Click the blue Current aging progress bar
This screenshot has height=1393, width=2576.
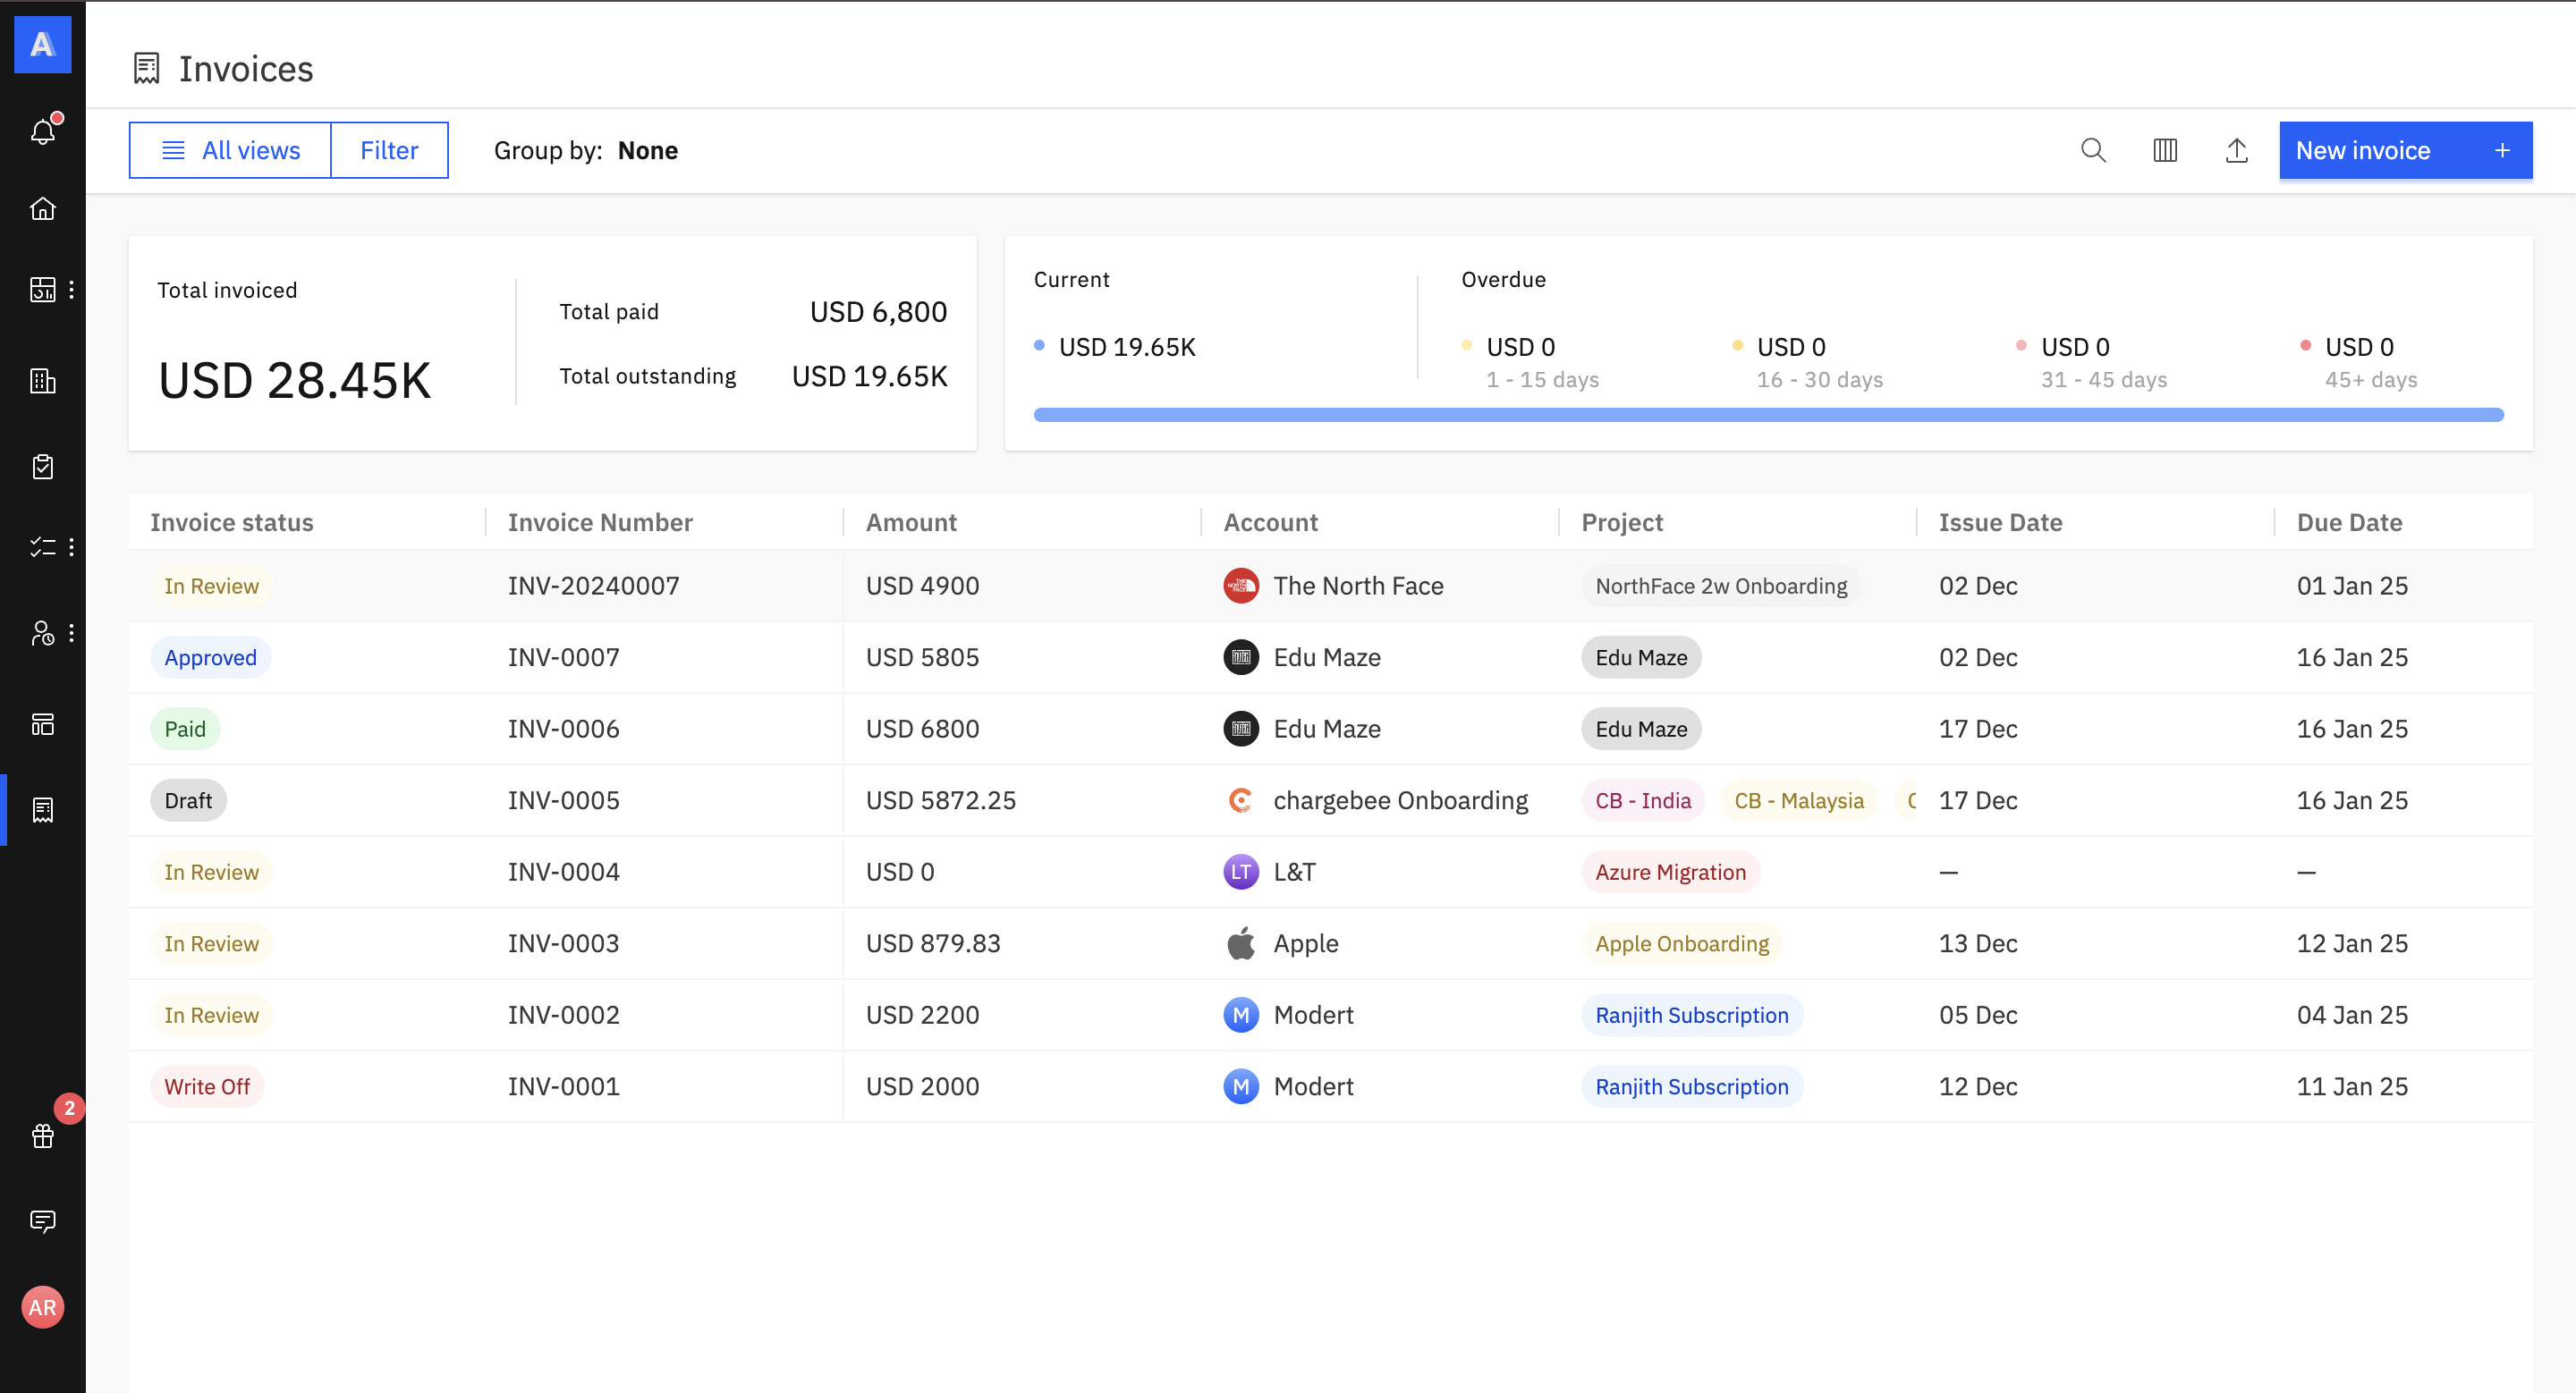coord(1767,415)
